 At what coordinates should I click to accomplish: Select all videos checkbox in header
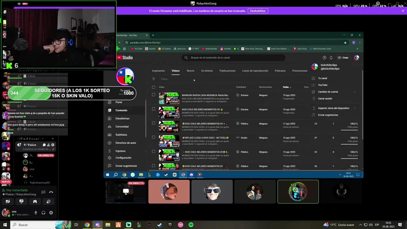tap(154, 87)
